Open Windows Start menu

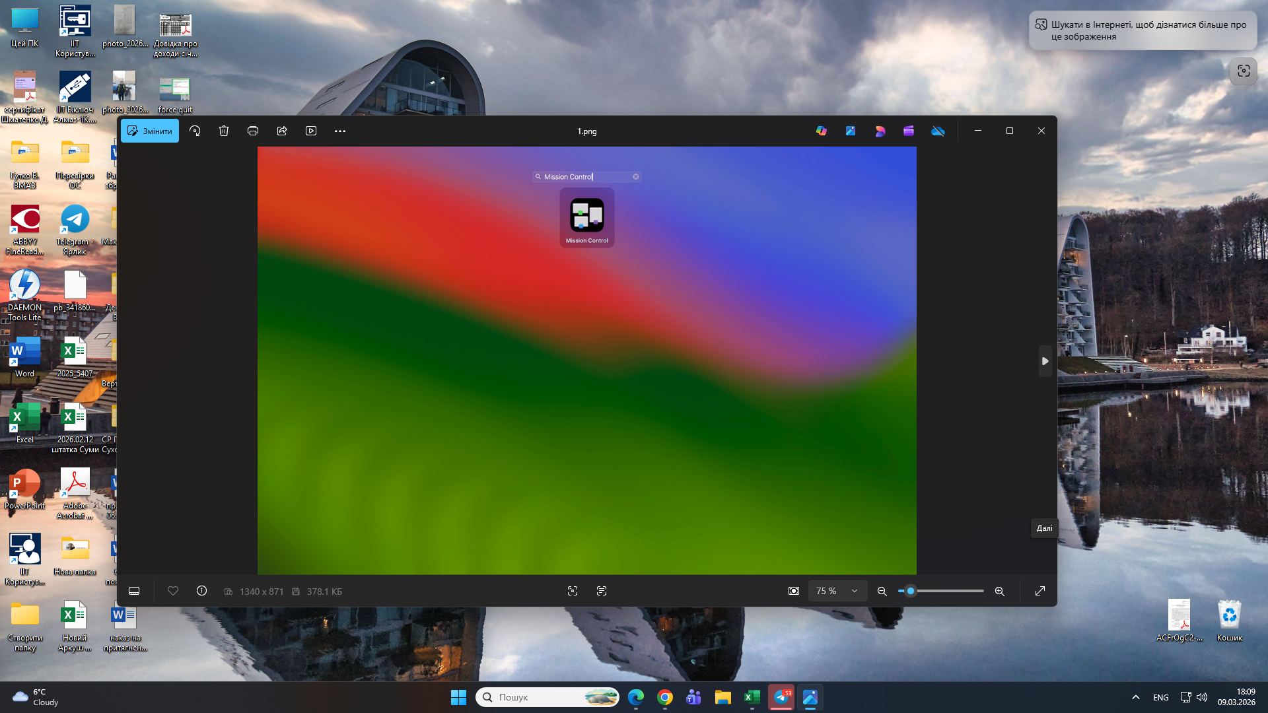458,696
